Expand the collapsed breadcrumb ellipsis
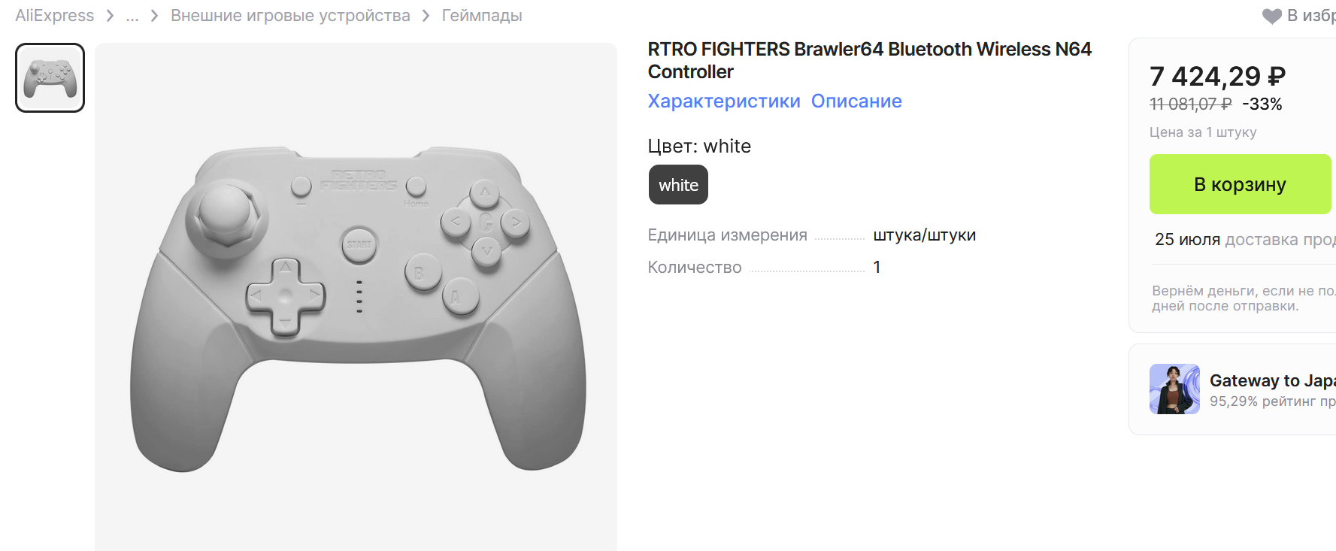The height and width of the screenshot is (551, 1336). (132, 17)
